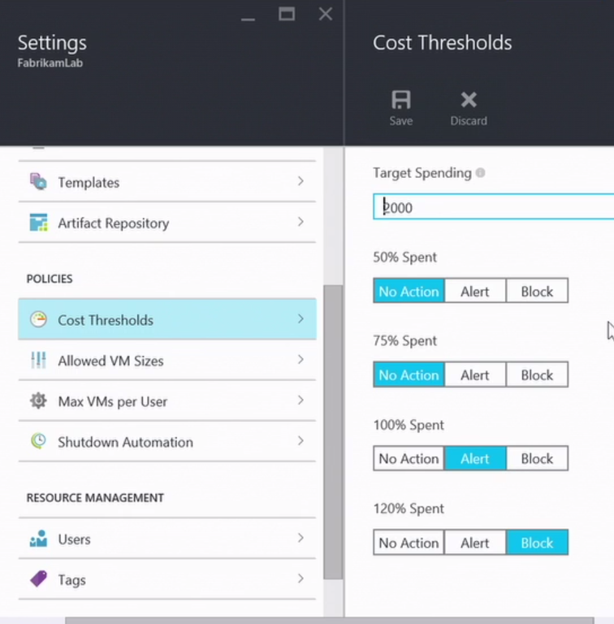The image size is (614, 624).
Task: Click the Discard X icon
Action: click(x=469, y=99)
